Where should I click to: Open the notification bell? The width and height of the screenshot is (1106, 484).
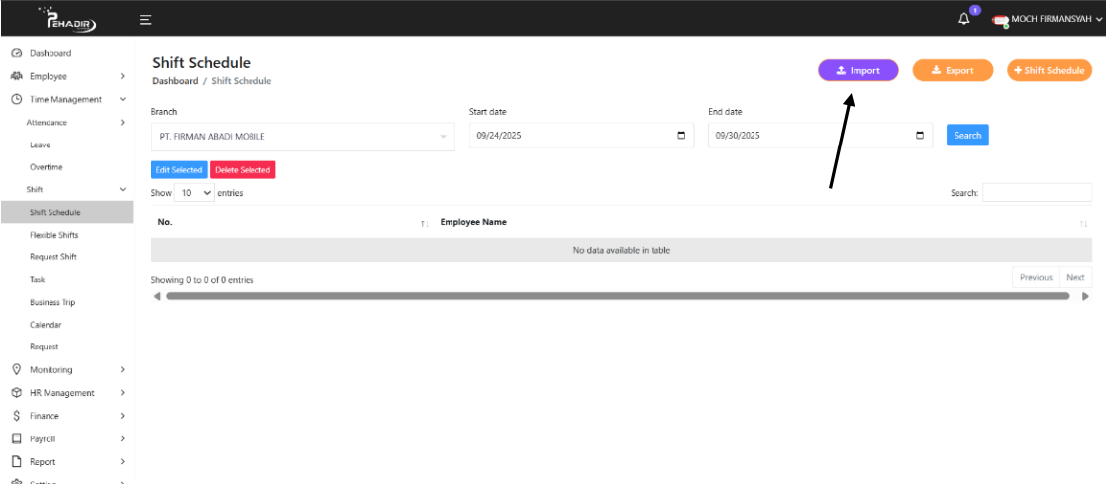[x=964, y=19]
